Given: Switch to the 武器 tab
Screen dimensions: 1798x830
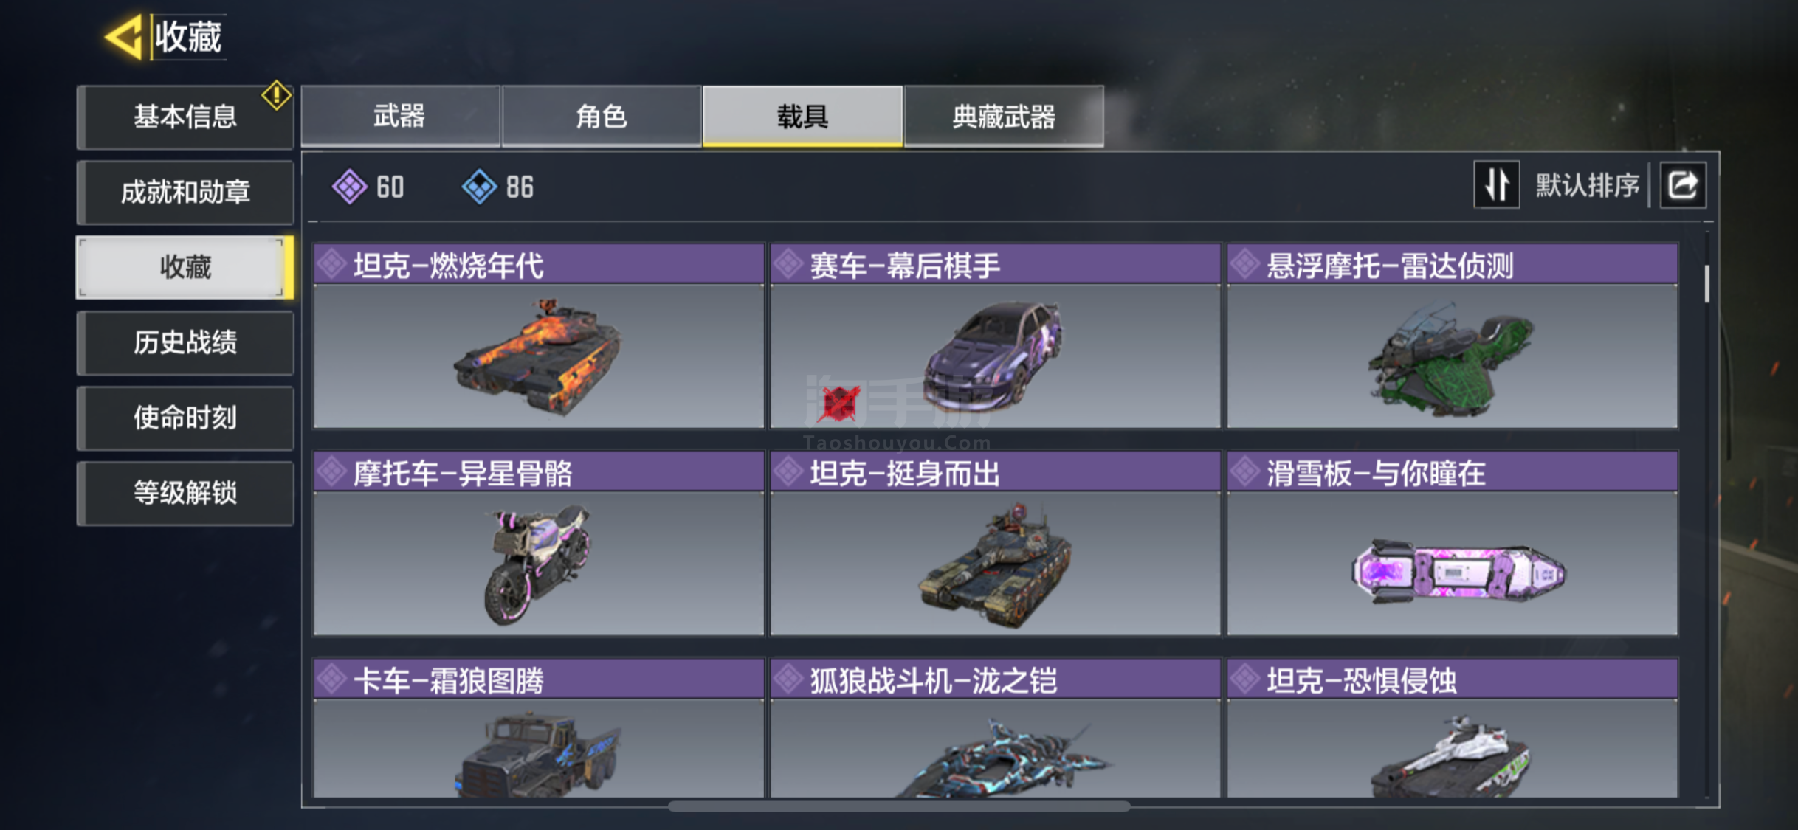Looking at the screenshot, I should point(400,116).
